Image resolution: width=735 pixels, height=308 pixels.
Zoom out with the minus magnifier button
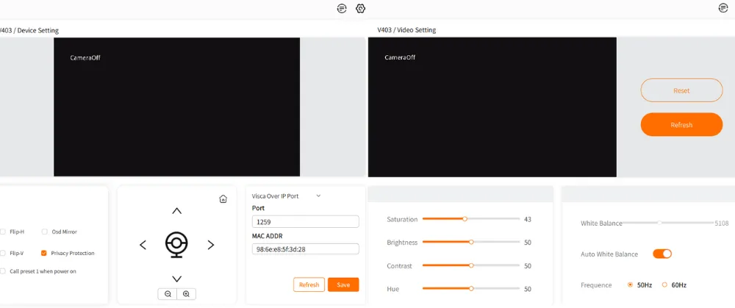point(168,294)
